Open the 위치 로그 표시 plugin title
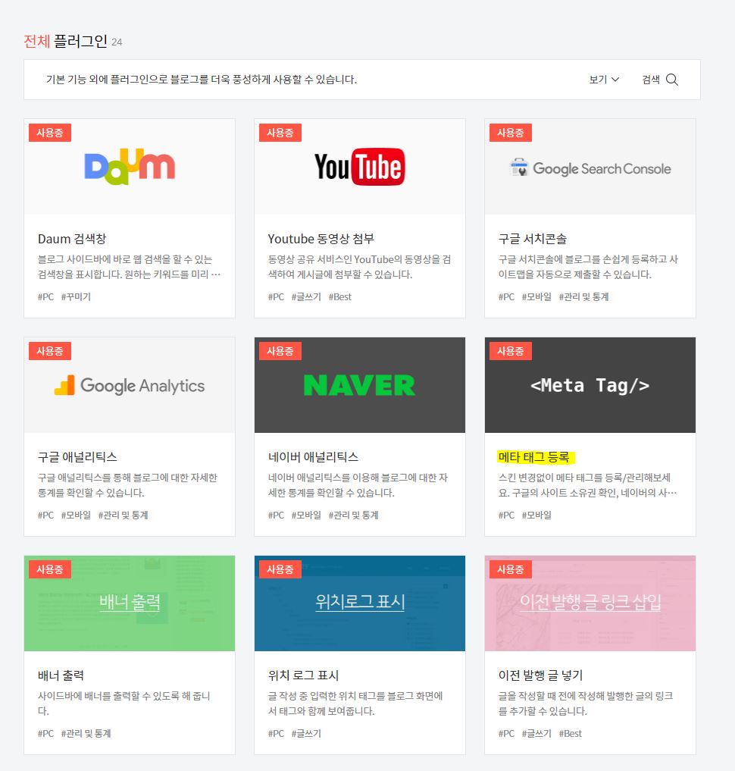 click(x=304, y=675)
